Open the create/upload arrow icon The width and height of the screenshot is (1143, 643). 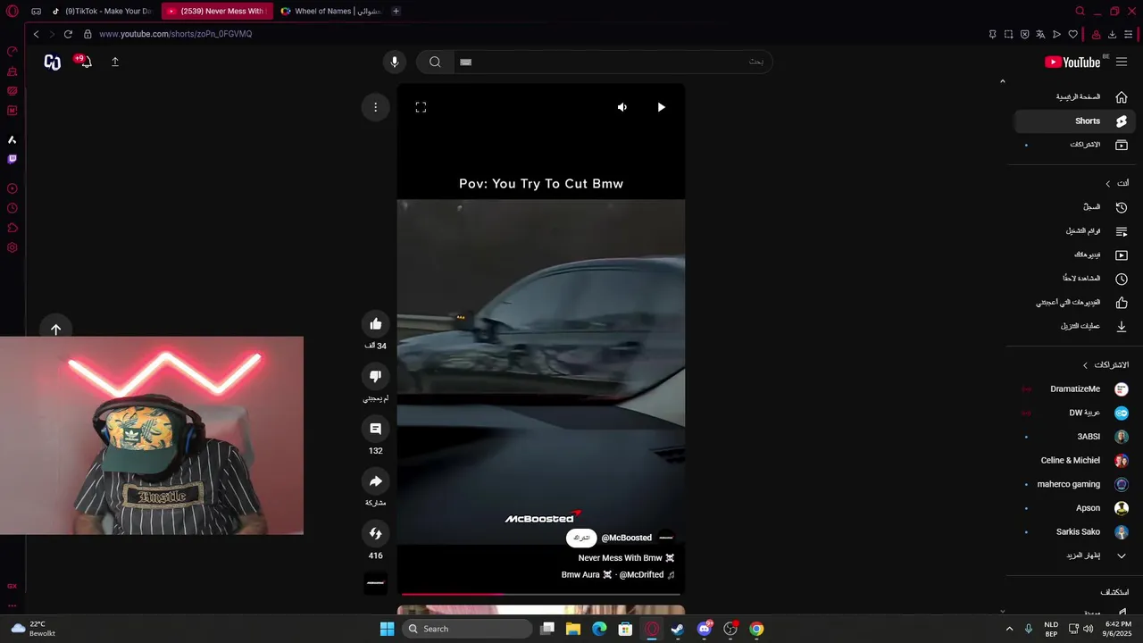(115, 62)
